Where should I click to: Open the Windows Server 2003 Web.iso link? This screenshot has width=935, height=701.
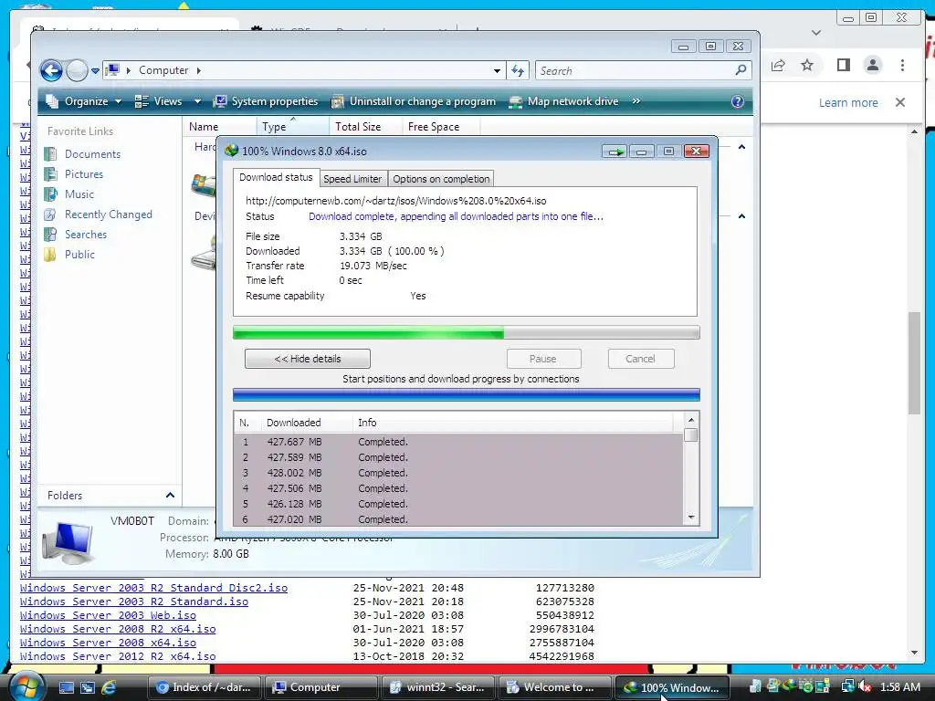pyautogui.click(x=108, y=615)
